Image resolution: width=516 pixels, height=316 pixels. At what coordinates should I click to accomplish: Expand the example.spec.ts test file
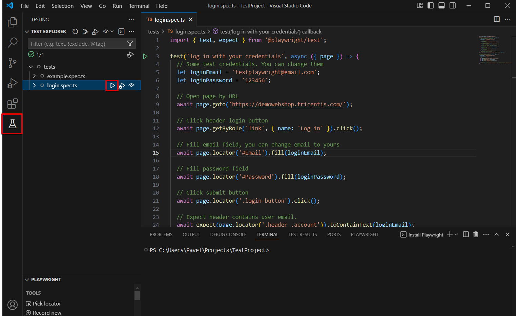[34, 76]
